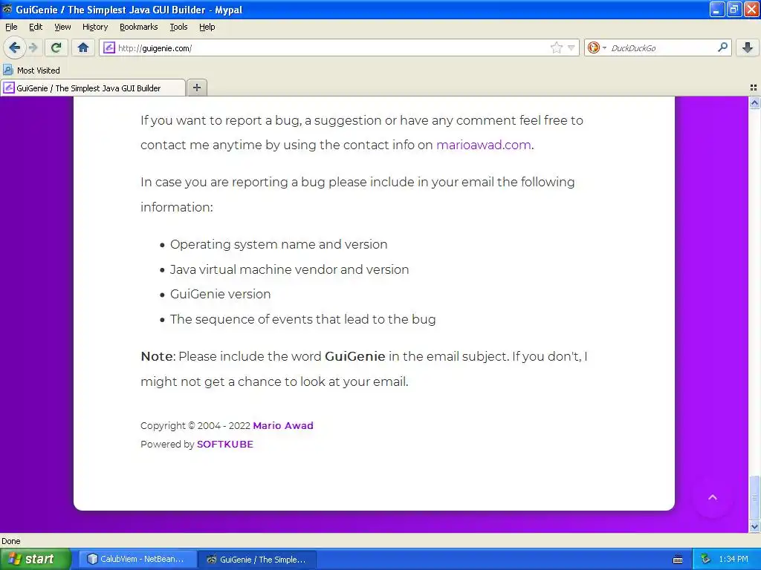Click the vertical scrollbar thumb
Screen dimensions: 761x570
coord(754,497)
